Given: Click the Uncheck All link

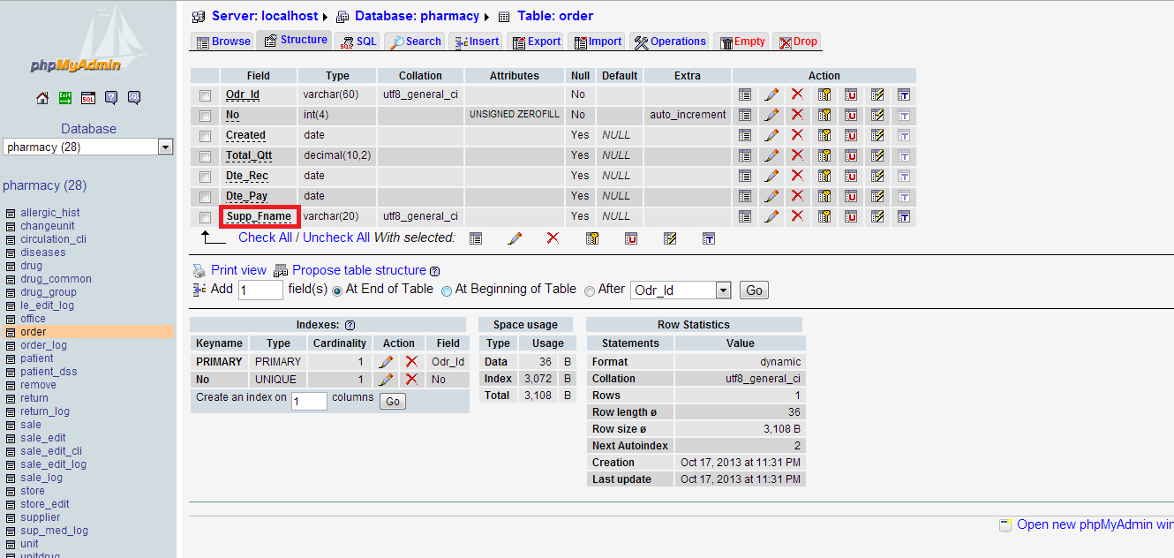Looking at the screenshot, I should pos(336,238).
